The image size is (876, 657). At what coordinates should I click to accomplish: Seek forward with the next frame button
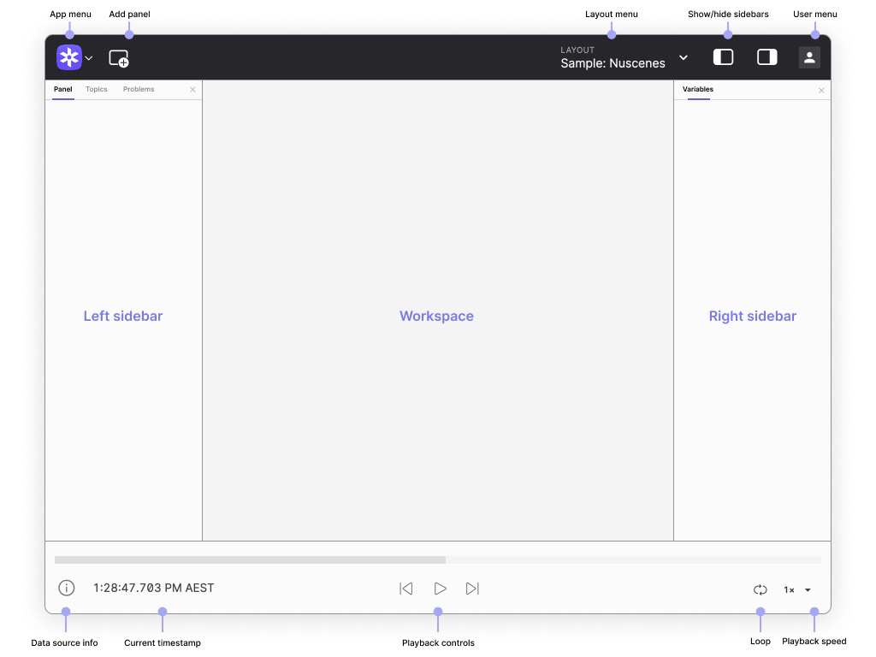(x=472, y=589)
